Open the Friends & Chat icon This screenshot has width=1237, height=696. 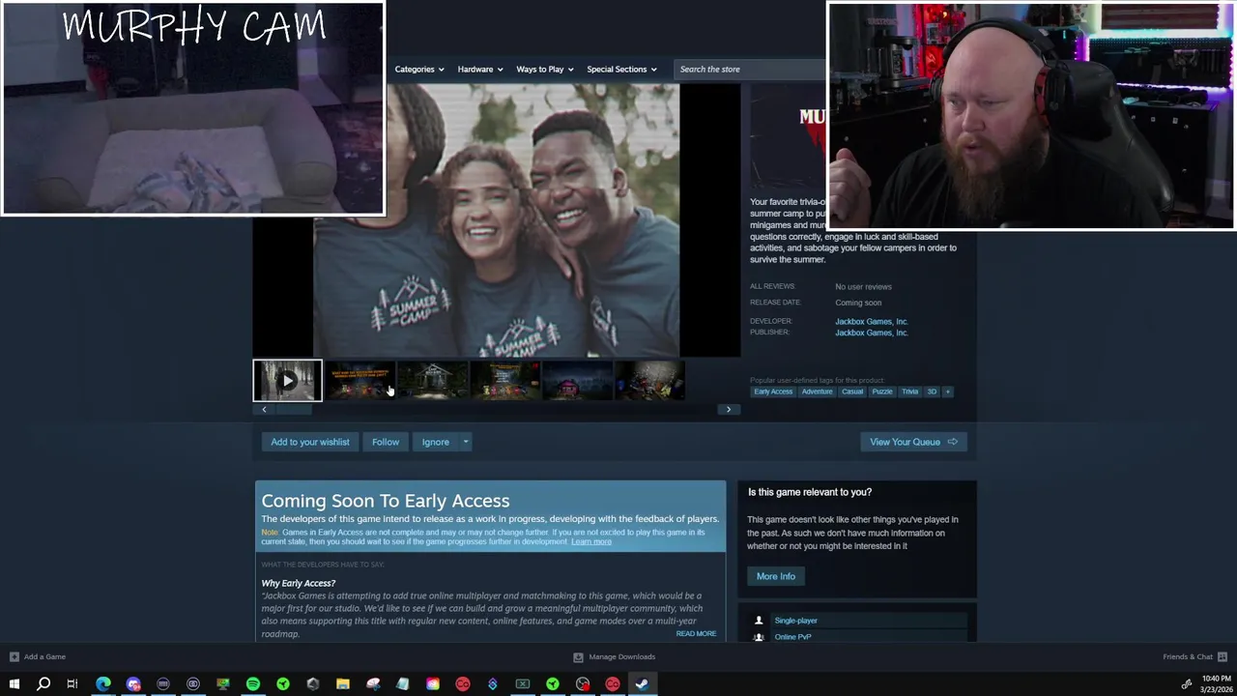click(1223, 657)
